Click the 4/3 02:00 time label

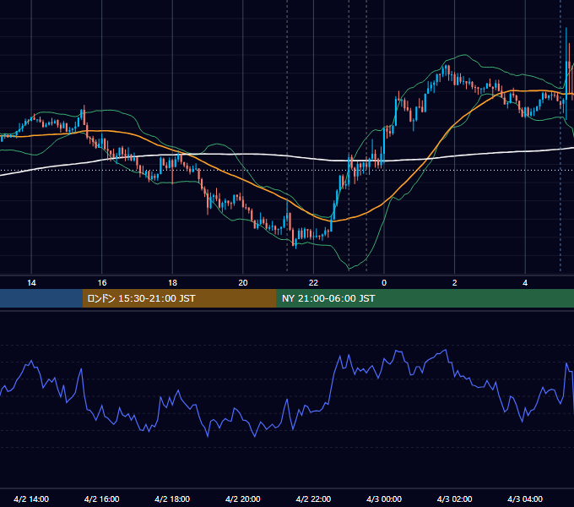click(455, 499)
